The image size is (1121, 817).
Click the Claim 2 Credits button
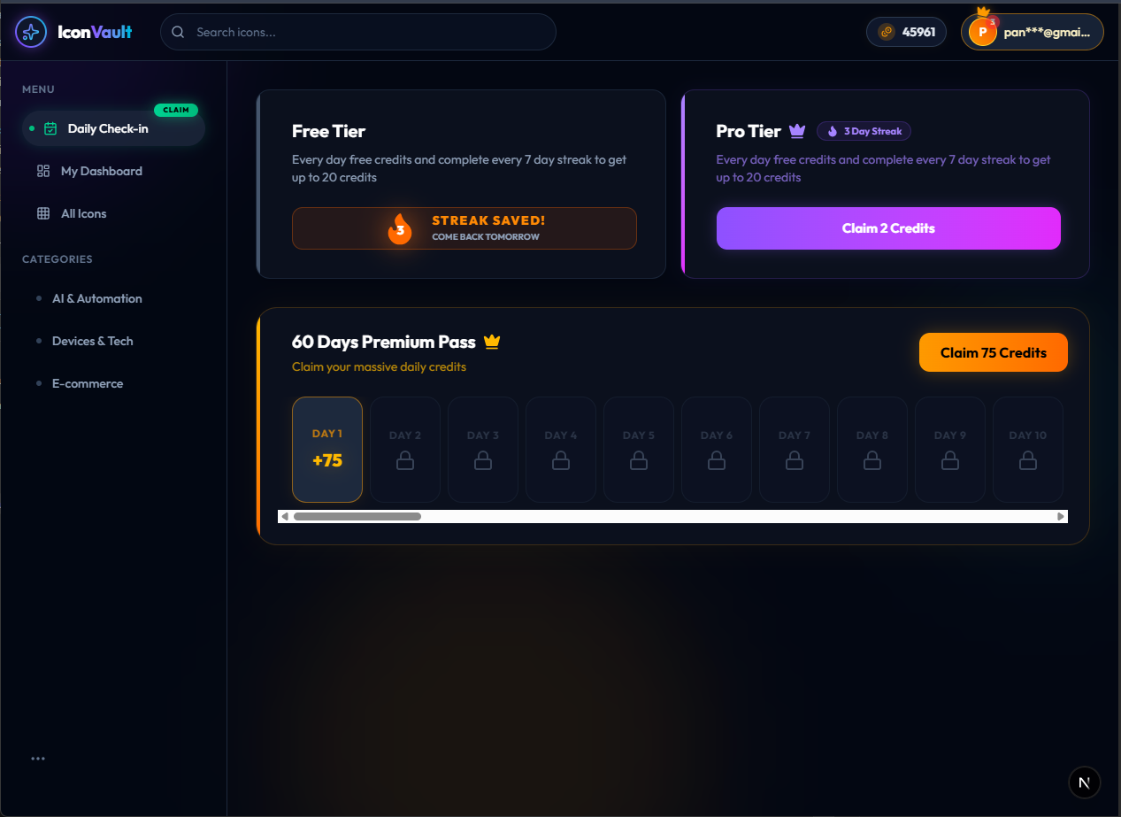(888, 228)
